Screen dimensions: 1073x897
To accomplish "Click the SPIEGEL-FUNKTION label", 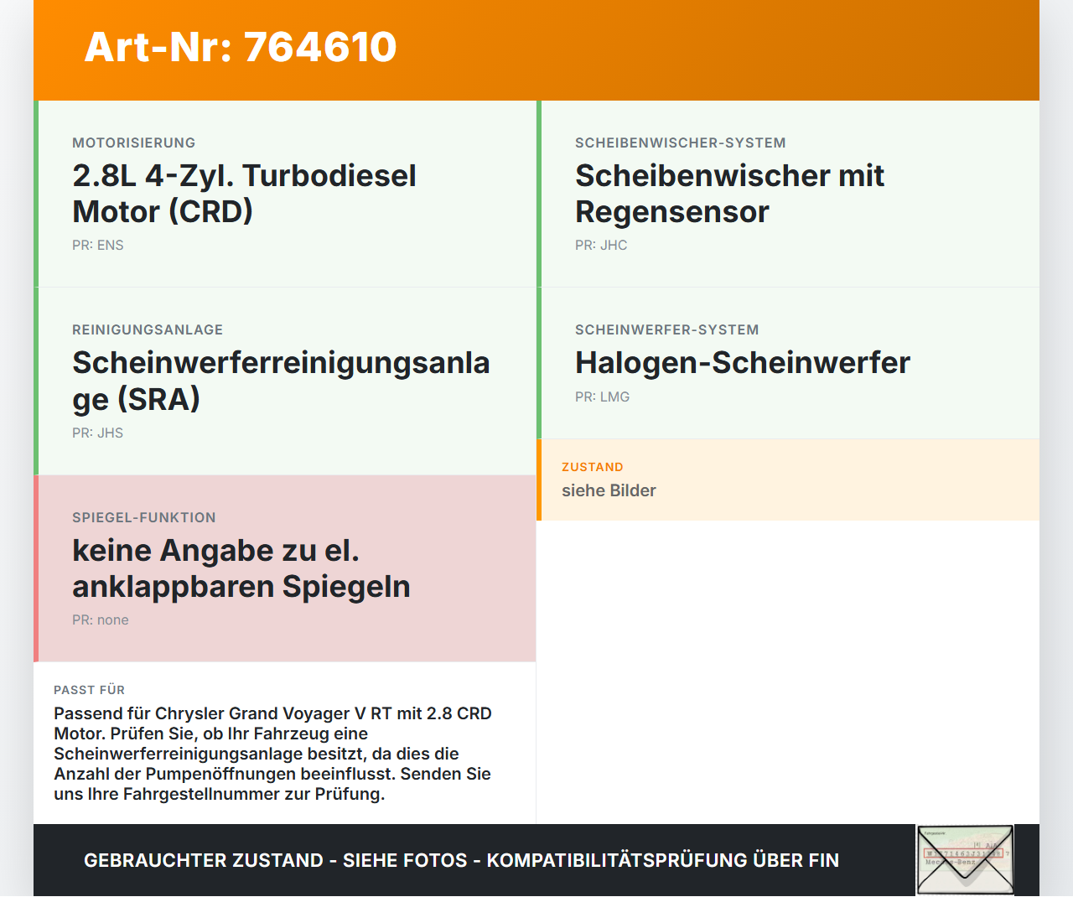I will 144,517.
